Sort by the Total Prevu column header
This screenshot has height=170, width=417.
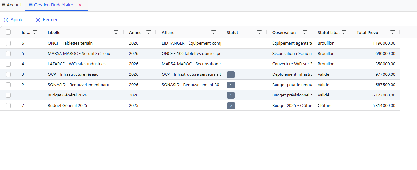(368, 32)
